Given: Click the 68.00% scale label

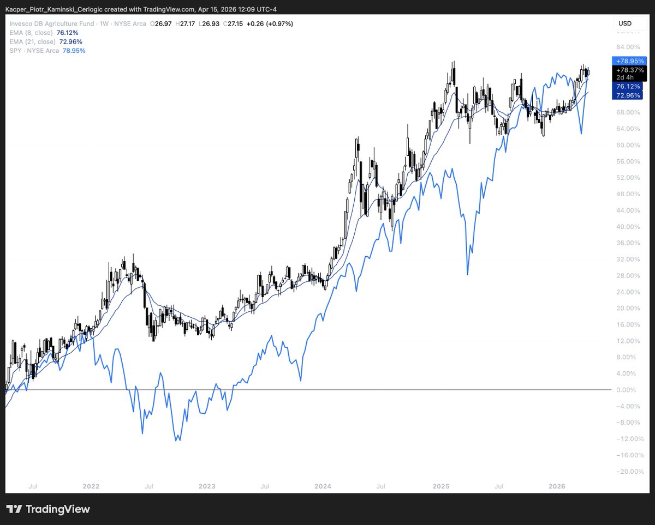Looking at the screenshot, I should (x=628, y=112).
